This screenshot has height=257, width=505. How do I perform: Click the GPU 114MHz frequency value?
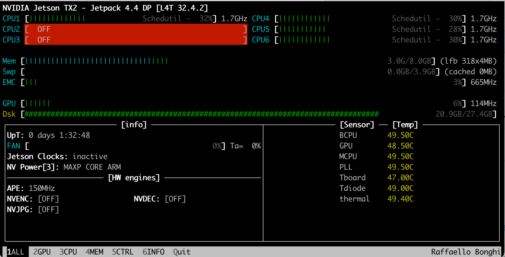tap(484, 103)
